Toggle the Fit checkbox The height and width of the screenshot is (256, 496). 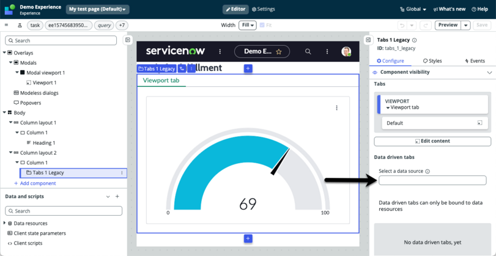click(x=262, y=25)
